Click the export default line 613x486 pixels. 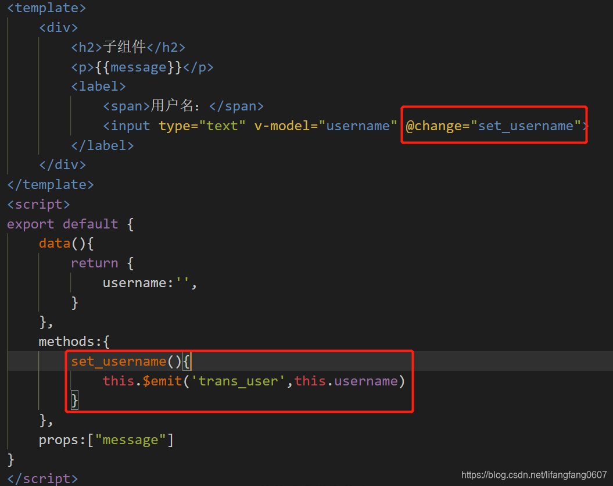click(x=70, y=224)
